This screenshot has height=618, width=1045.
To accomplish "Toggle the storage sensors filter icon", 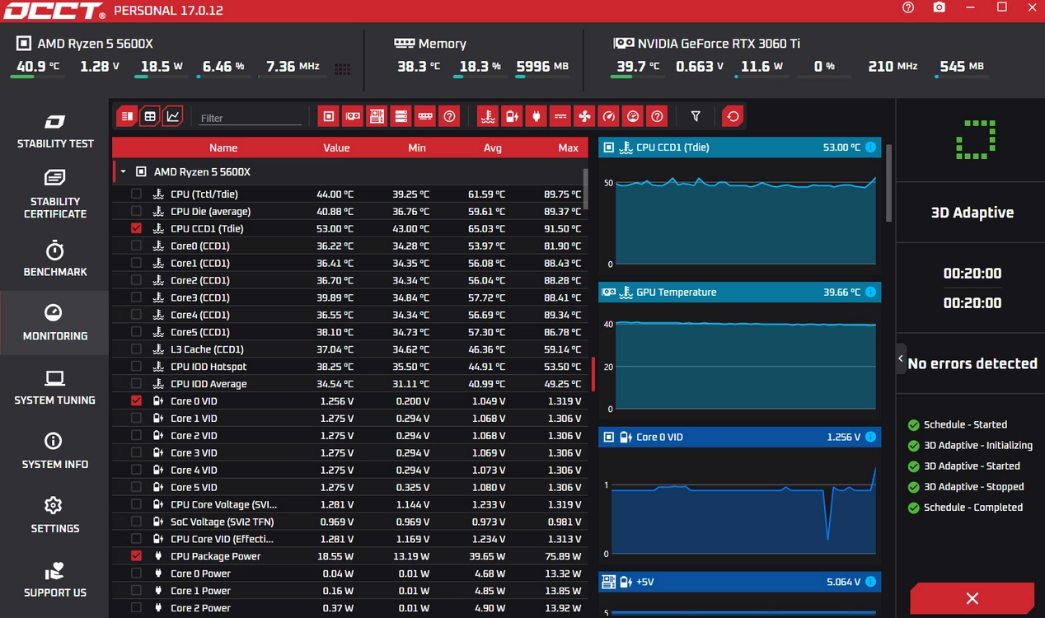I will point(401,117).
